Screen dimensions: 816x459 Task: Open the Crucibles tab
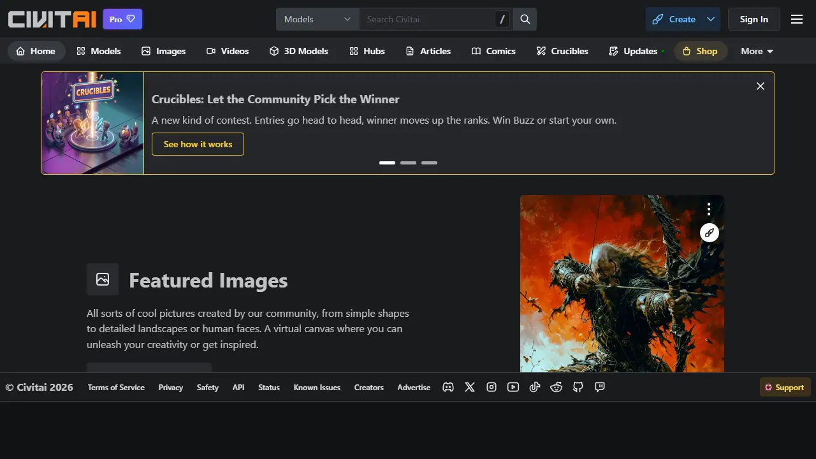pos(562,51)
